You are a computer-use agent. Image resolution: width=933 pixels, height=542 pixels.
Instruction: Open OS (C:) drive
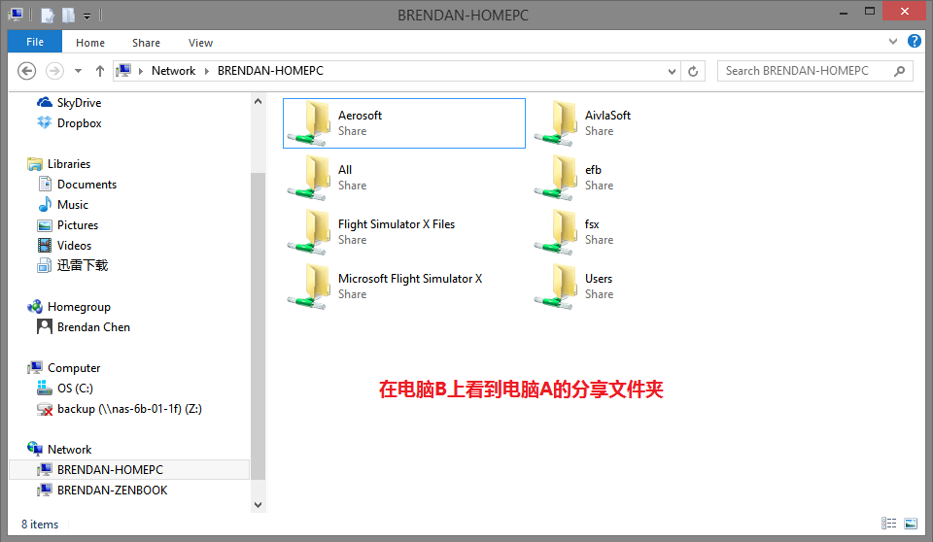click(65, 388)
